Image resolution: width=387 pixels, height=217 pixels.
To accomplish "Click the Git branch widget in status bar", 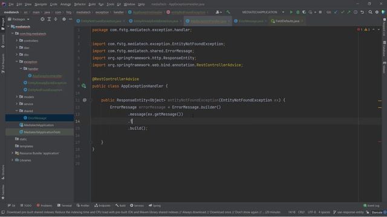I will 348,212.
